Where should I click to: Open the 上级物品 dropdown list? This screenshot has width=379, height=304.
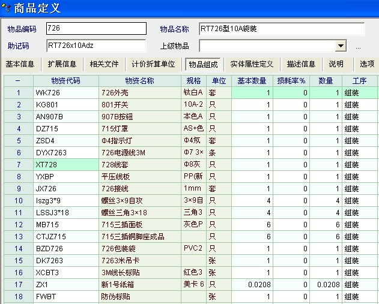(x=341, y=46)
